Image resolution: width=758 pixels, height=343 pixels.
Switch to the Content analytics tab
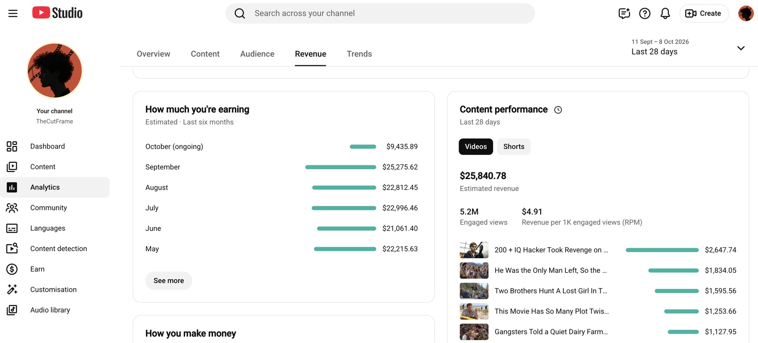[205, 54]
